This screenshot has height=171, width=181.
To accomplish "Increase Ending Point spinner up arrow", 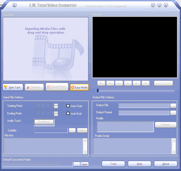I will 56,112.
